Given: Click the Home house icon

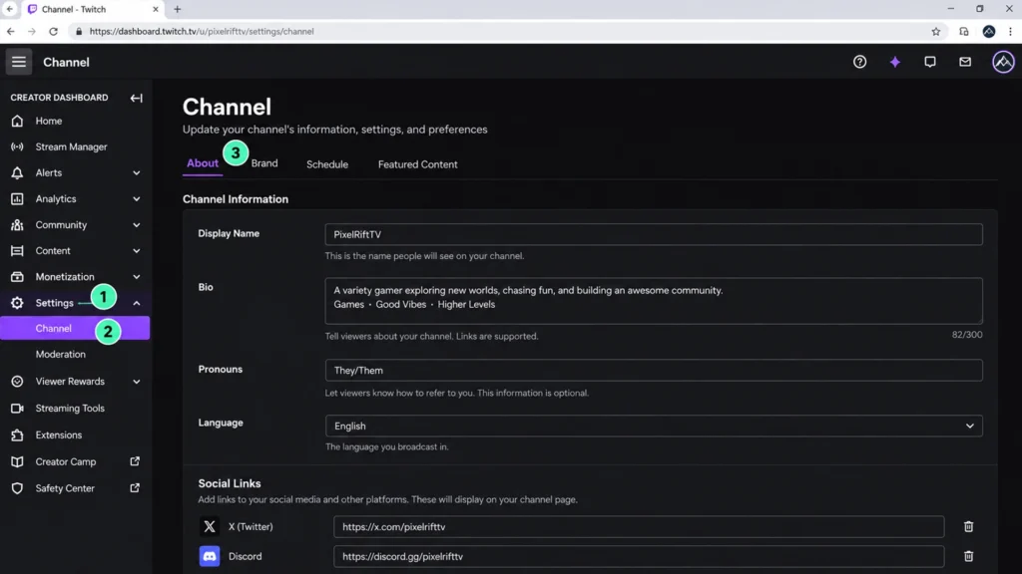Looking at the screenshot, I should 17,121.
